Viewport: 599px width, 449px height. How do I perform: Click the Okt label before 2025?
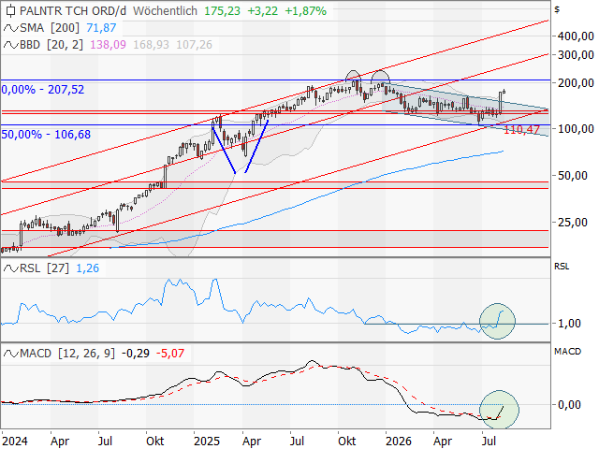155,442
